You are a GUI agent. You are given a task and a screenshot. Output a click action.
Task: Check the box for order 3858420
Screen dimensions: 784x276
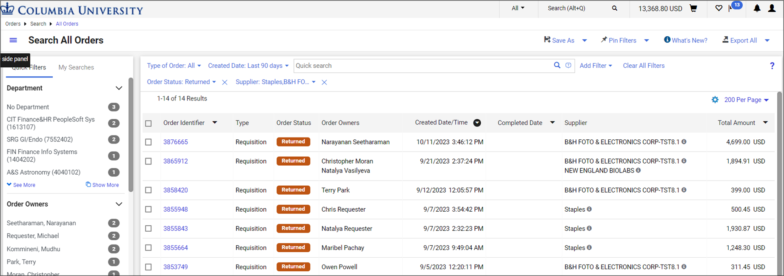(x=148, y=190)
